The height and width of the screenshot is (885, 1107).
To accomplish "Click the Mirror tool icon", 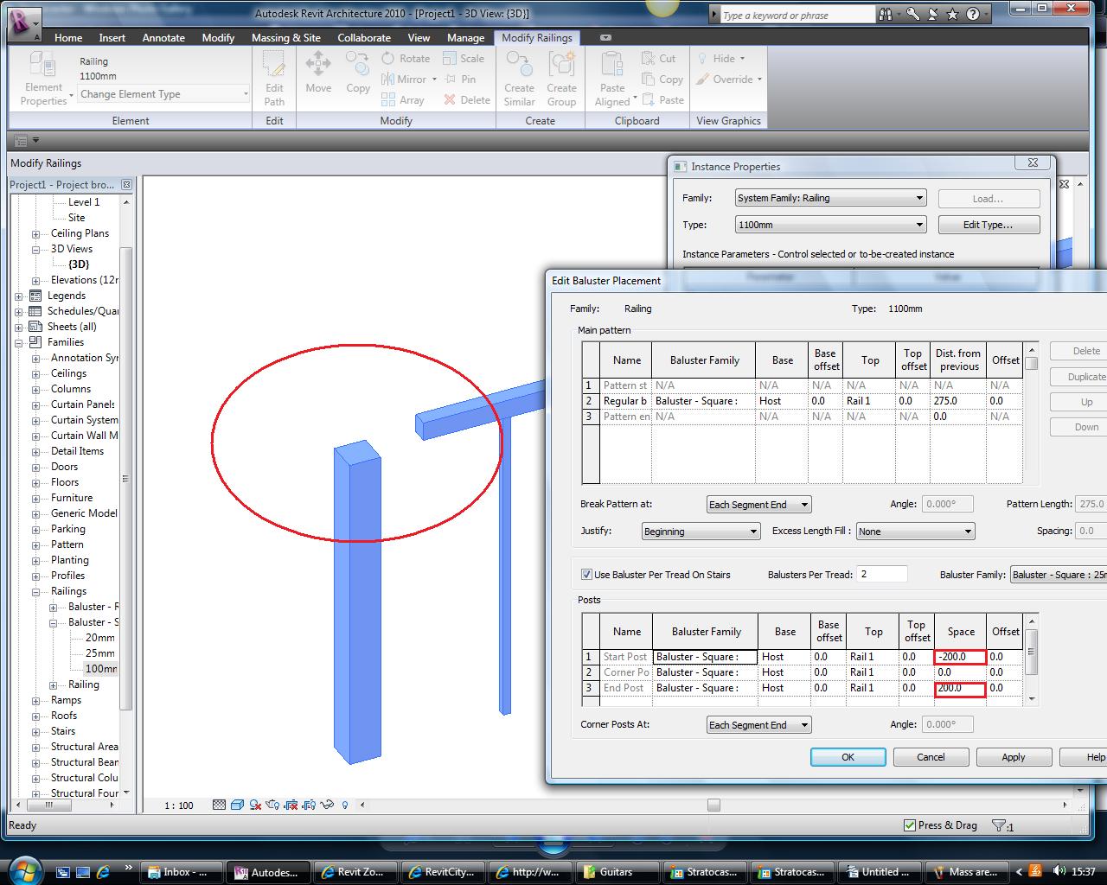I will click(388, 80).
